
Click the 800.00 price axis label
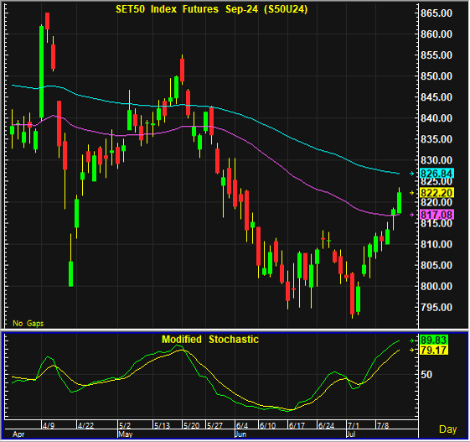(x=436, y=286)
